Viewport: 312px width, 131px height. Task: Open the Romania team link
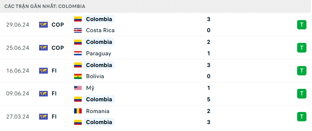click(x=98, y=111)
